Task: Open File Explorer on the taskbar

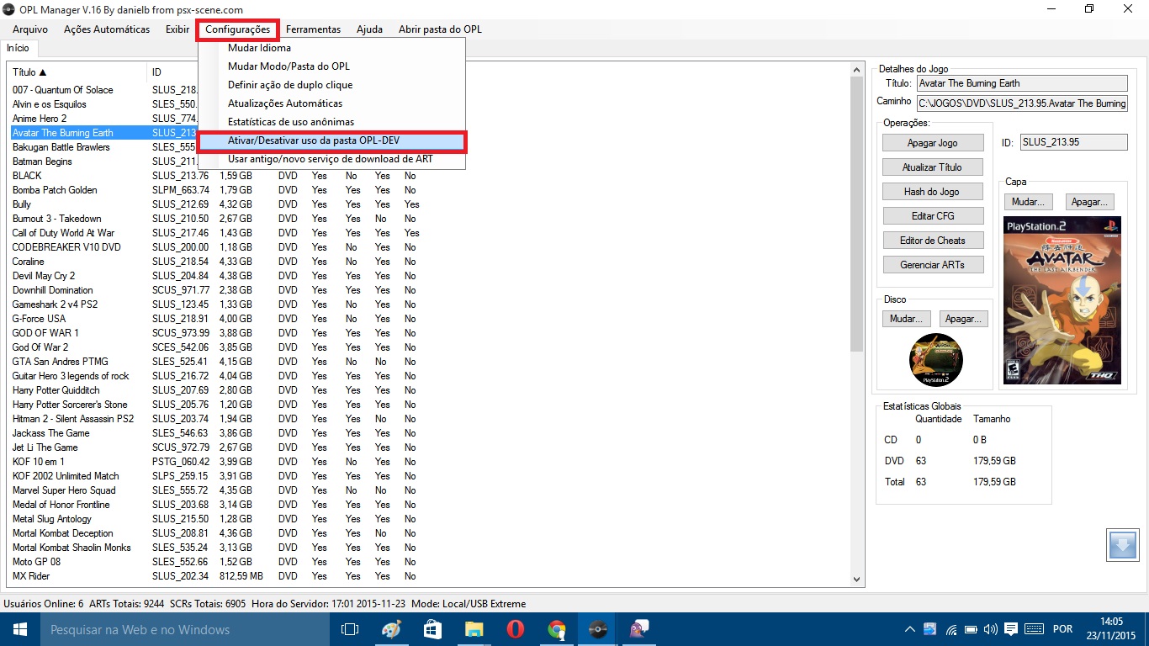Action: [x=474, y=629]
